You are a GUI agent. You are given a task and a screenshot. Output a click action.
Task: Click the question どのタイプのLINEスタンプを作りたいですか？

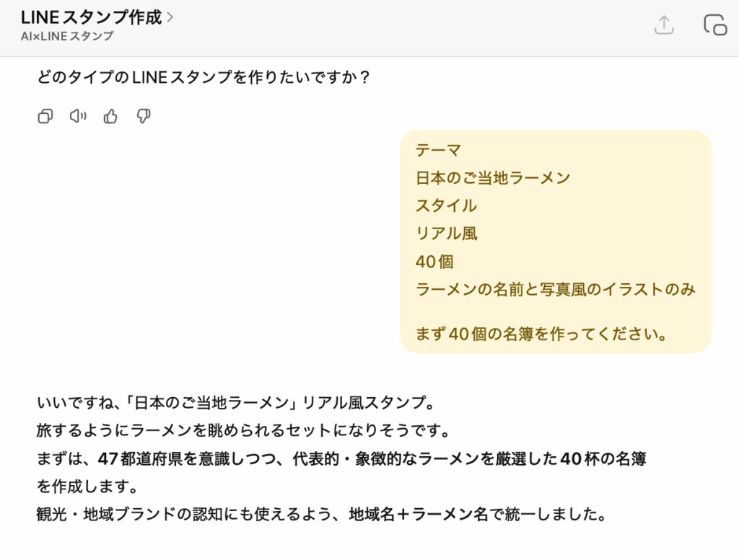pos(204,77)
